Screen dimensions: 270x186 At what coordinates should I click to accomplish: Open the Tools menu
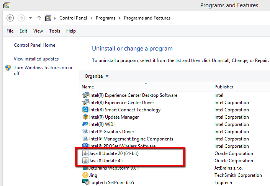55,31
